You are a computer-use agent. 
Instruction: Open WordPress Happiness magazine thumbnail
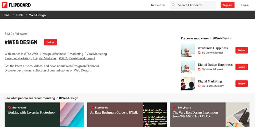[188, 50]
